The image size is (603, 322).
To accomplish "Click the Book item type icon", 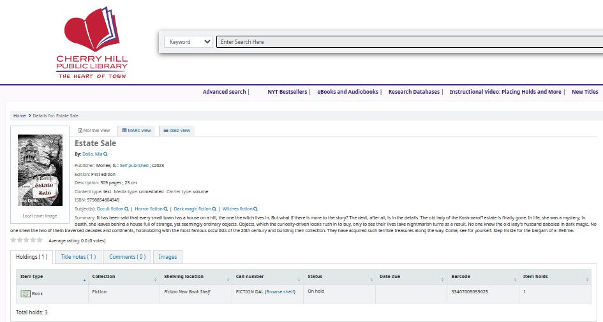I will tap(26, 293).
